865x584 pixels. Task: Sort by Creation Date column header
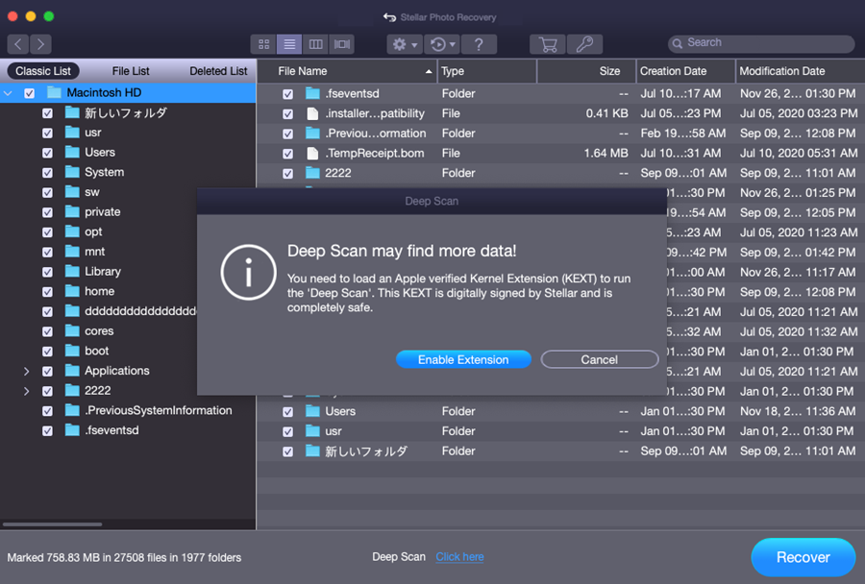[x=685, y=71]
